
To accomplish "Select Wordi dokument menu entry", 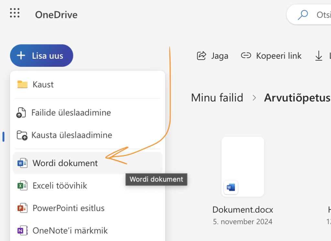I will [x=65, y=163].
